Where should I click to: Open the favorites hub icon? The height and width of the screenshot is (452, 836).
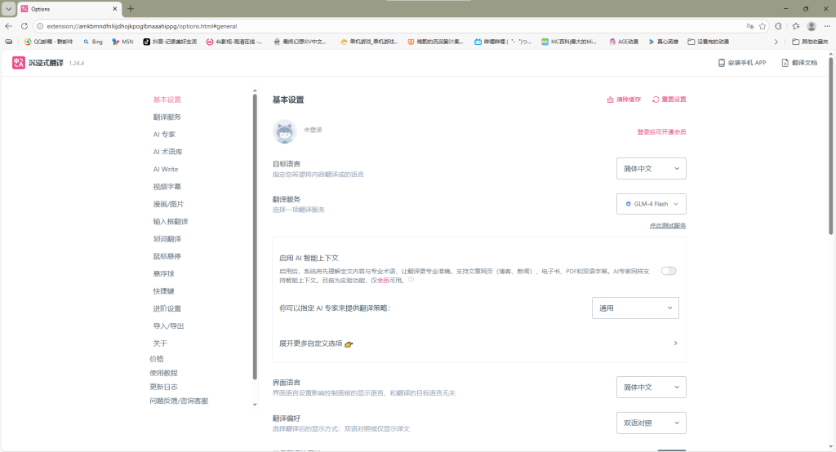coord(795,26)
